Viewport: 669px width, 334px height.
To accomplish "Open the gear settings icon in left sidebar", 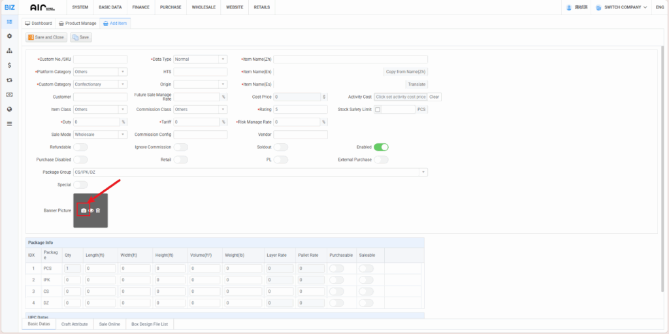I will pos(9,36).
